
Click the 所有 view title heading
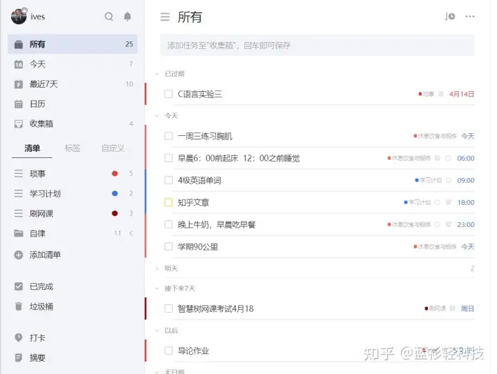pos(190,17)
